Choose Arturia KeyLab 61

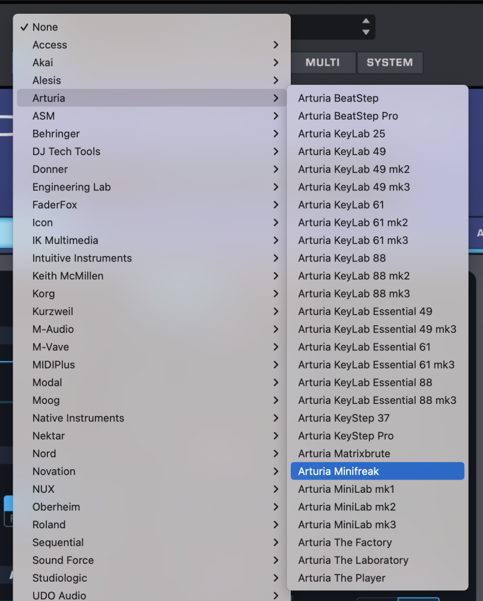377,205
